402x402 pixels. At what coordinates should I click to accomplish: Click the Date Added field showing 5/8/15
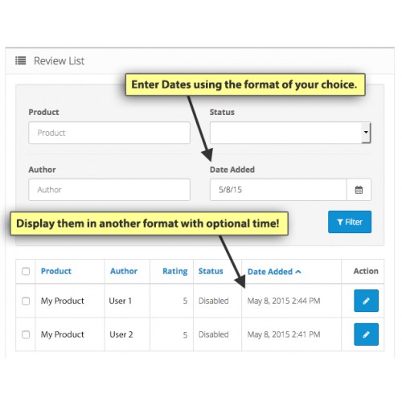278,190
